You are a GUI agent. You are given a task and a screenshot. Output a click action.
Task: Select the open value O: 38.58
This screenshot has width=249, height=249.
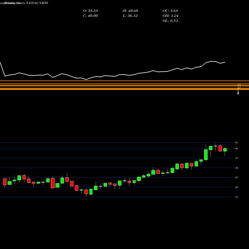click(90, 11)
